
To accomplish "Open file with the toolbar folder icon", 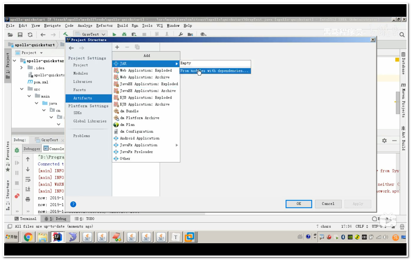I will click(x=10, y=35).
